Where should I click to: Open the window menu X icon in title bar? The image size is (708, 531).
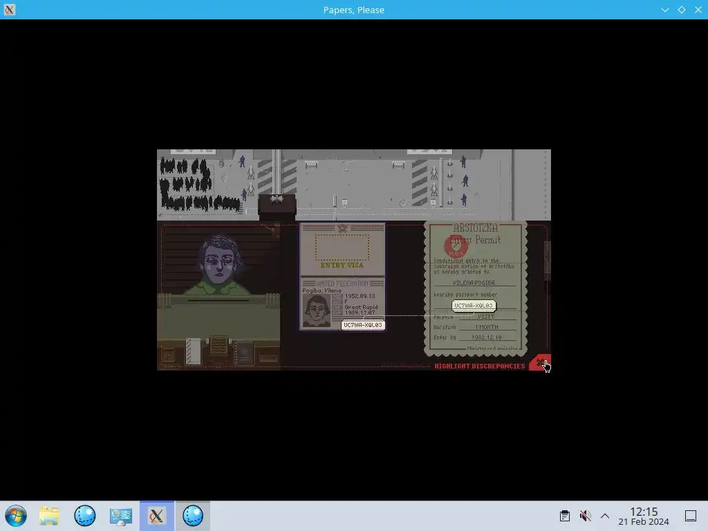tap(10, 10)
